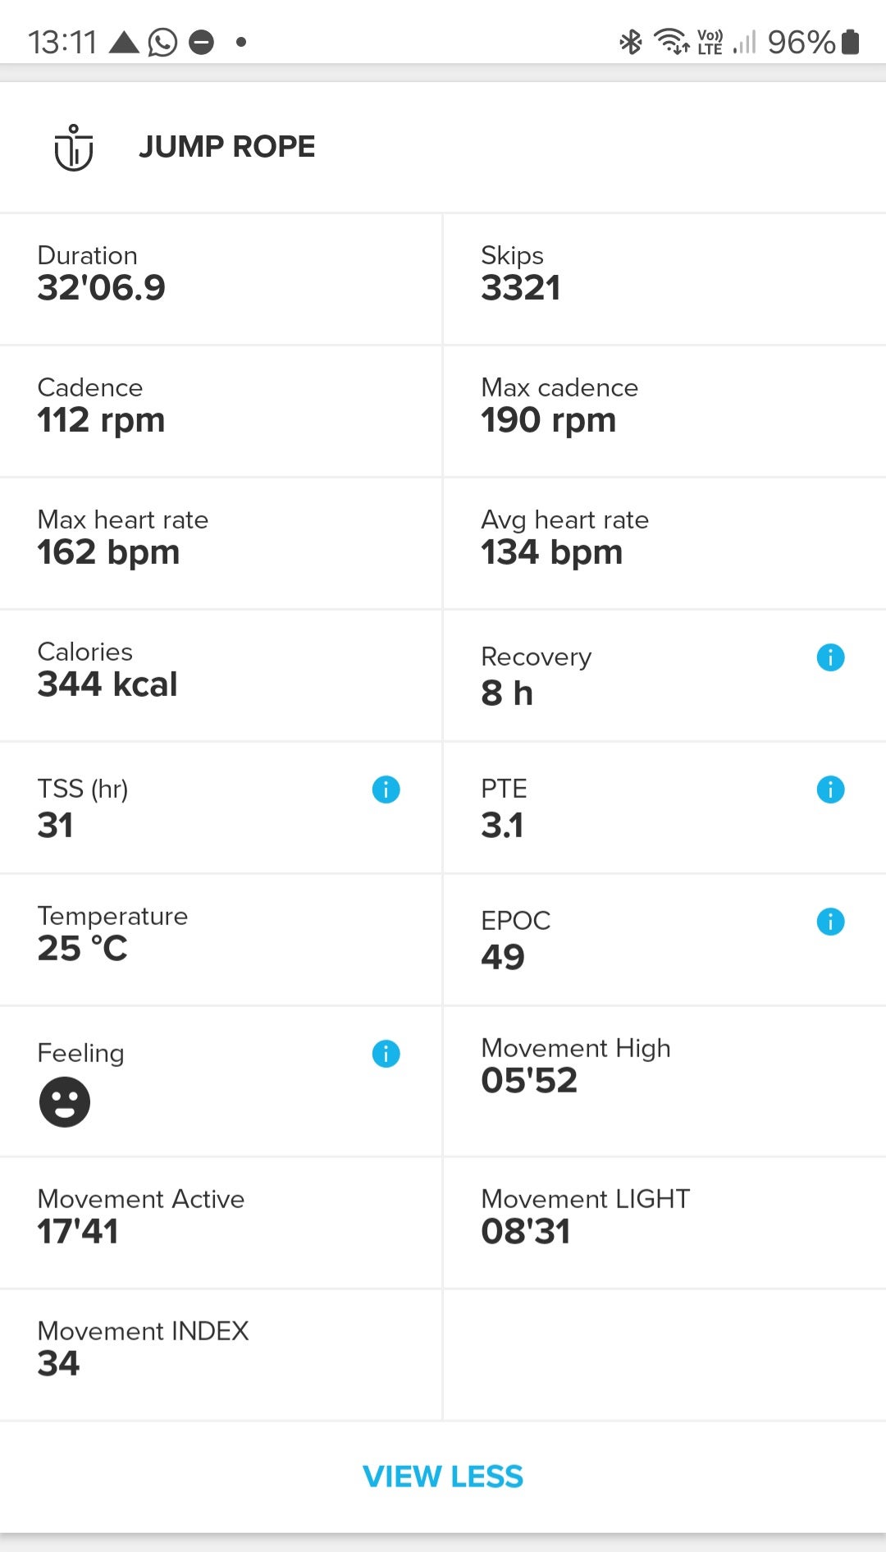
Task: Select Max cadence 190 rpm cell
Action: 664,411
